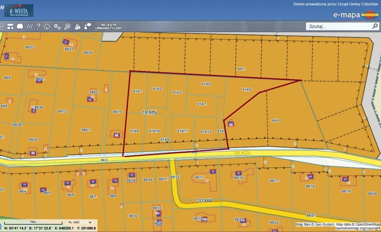Click the polygon map shape icon
Image resolution: width=381 pixels, height=232 pixels.
tap(19, 26)
